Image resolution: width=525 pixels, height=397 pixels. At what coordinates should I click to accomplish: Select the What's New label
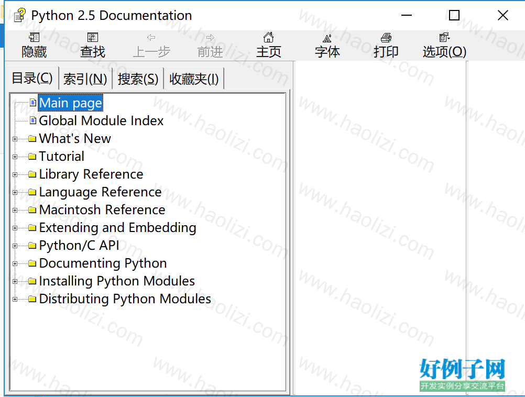pos(75,139)
